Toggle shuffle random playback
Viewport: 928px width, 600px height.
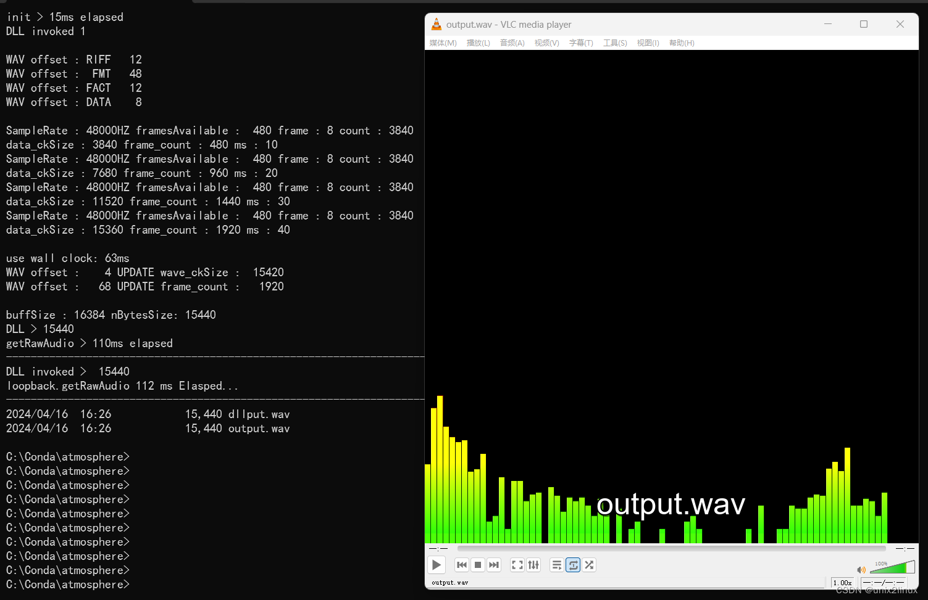(x=589, y=565)
